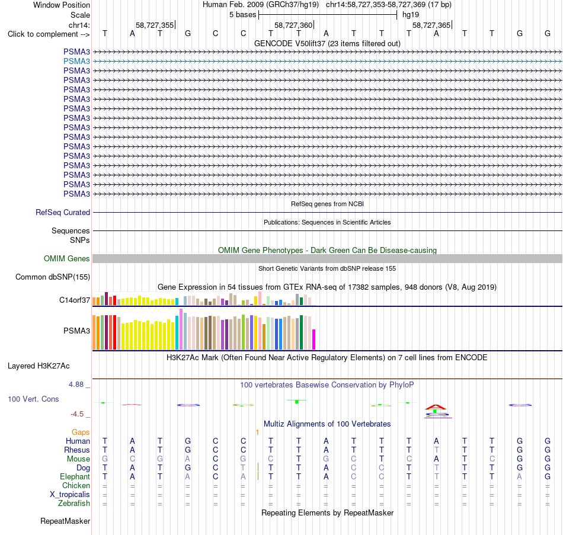Screen dimensions: 563x535
Task: Select the Window Position label
Action: pos(62,5)
